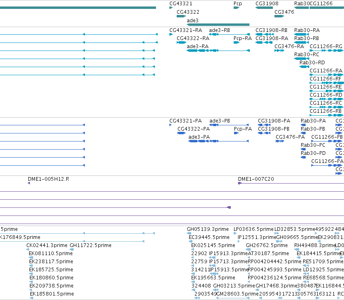The height and width of the screenshot is (300, 344).
Task: Click the CG43321 gene label
Action: coord(181,4)
